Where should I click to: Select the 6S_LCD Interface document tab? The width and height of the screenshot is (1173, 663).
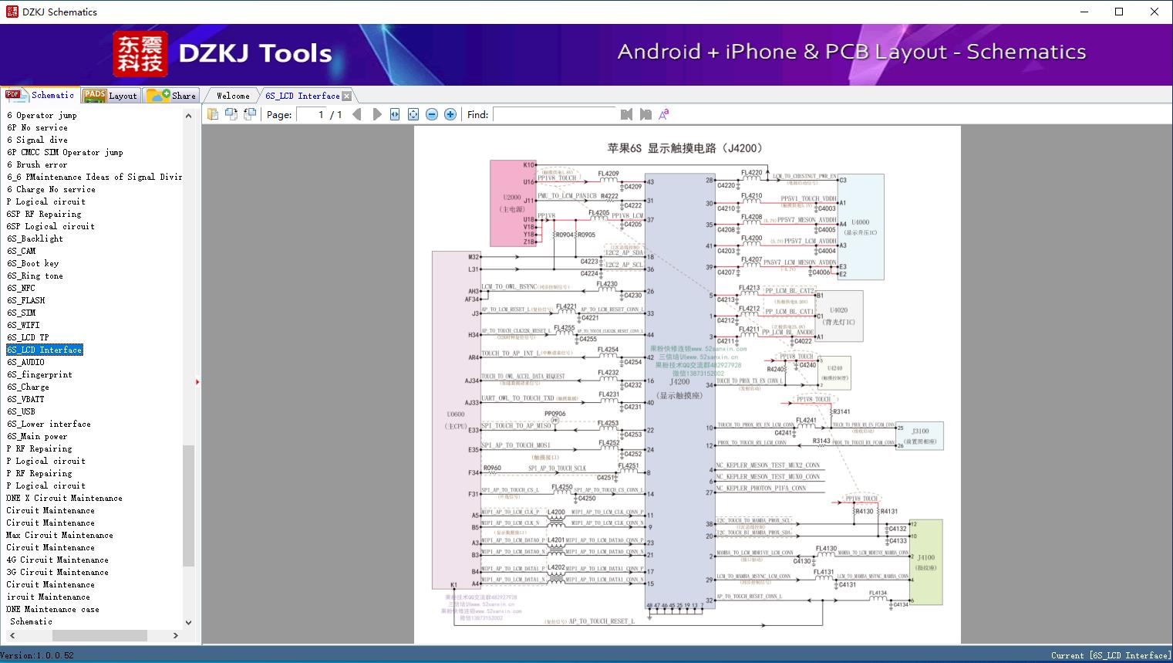click(302, 96)
